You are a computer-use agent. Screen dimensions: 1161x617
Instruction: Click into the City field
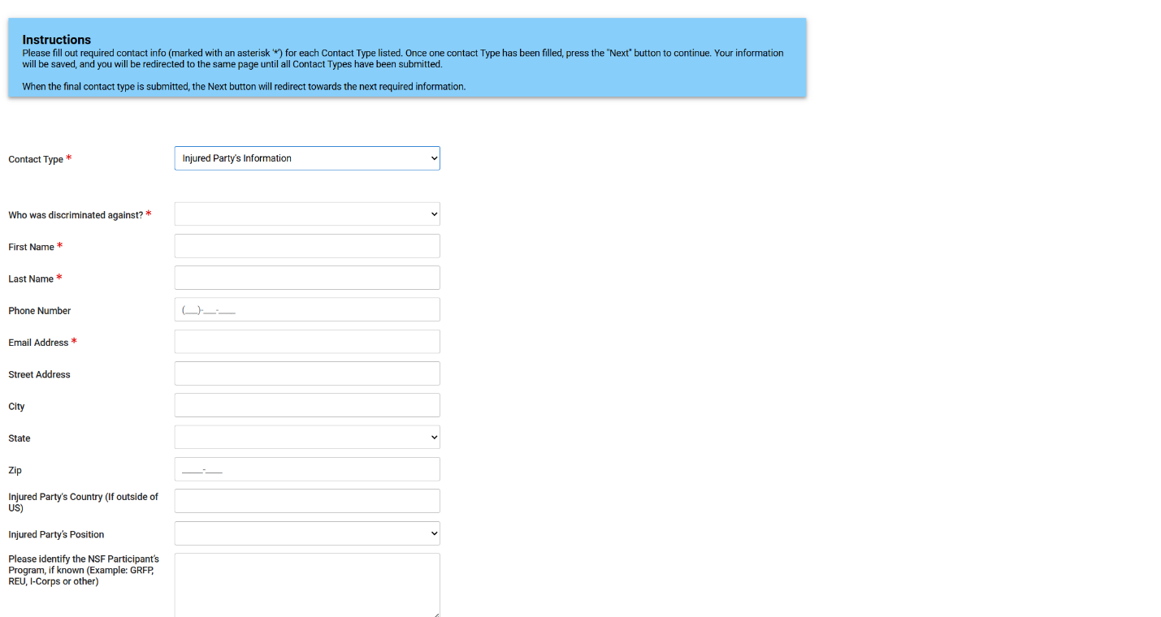306,406
